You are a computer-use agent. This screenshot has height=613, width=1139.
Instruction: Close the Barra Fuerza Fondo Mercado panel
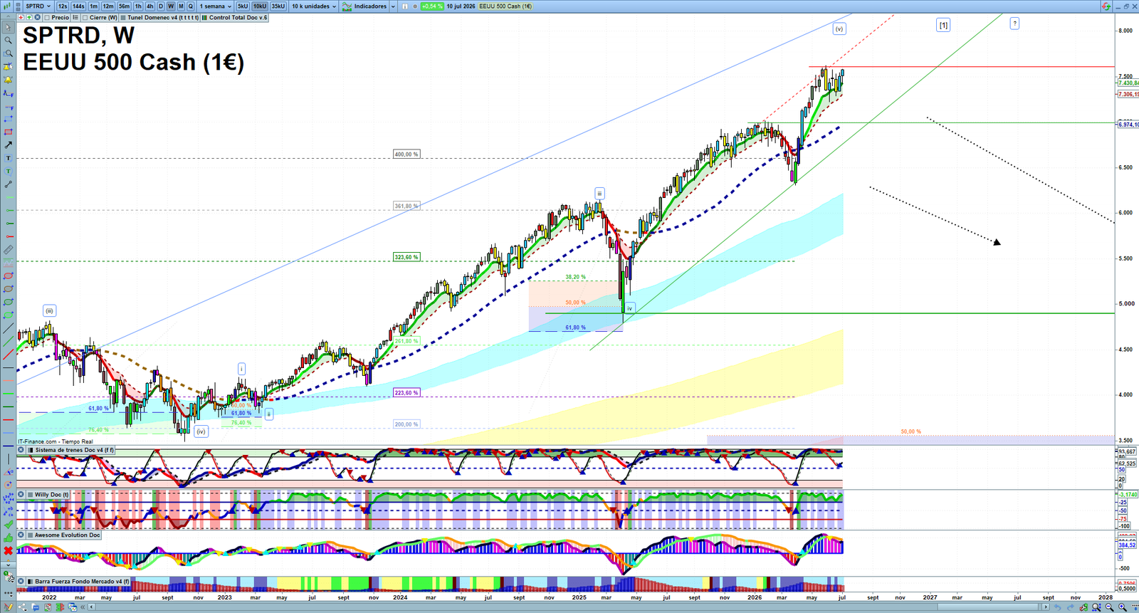pyautogui.click(x=21, y=581)
